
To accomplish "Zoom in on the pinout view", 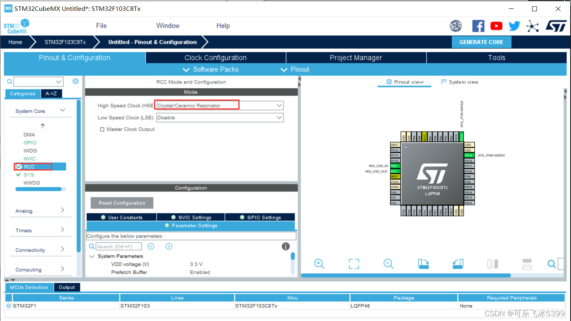I will 319,264.
